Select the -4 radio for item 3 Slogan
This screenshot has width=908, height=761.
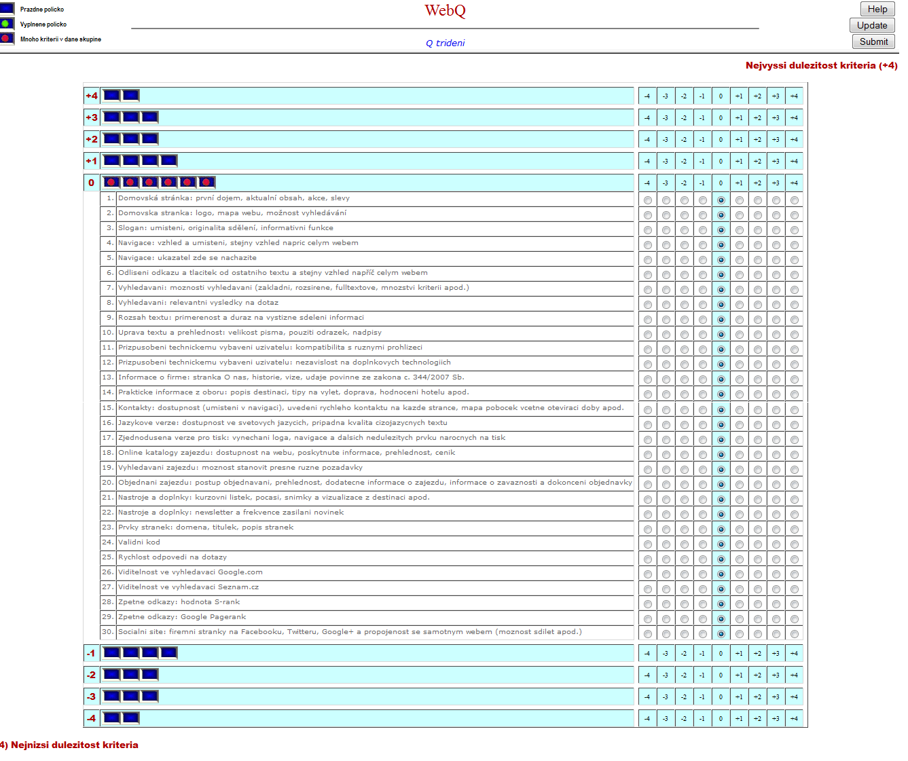pos(648,230)
